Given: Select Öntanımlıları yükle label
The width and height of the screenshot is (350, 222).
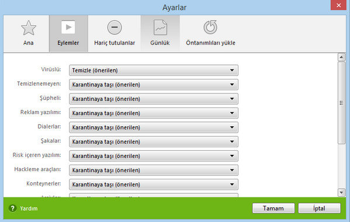Looking at the screenshot, I should (211, 43).
